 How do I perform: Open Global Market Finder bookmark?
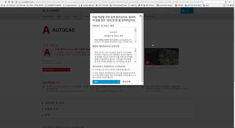pos(118,5)
